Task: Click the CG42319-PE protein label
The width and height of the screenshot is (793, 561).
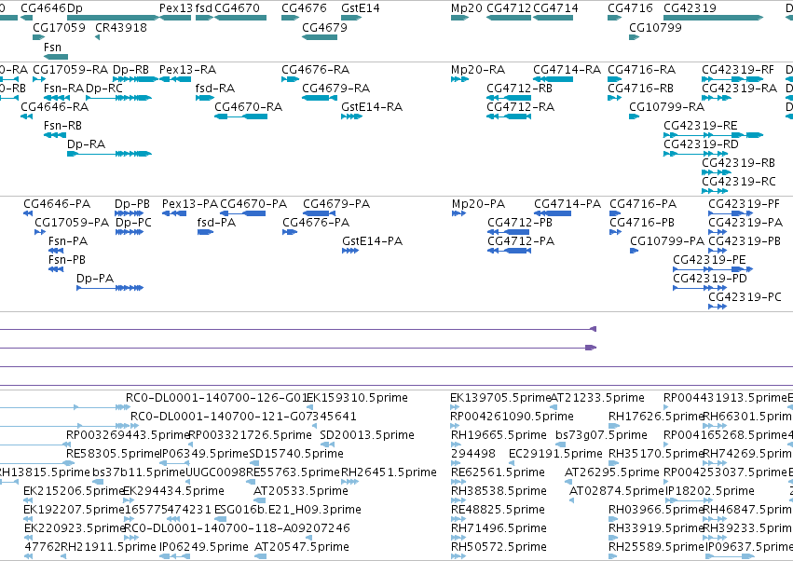Action: point(709,260)
